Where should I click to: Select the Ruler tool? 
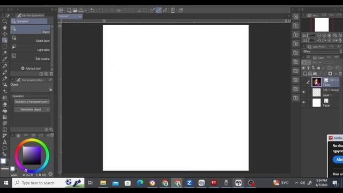pyautogui.click(x=5, y=136)
